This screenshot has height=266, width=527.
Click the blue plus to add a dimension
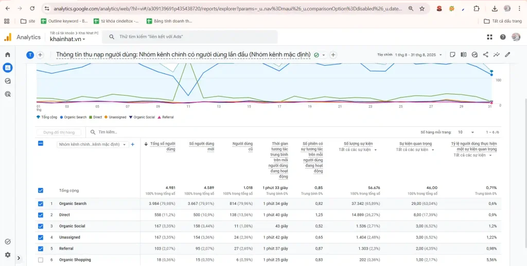(132, 144)
